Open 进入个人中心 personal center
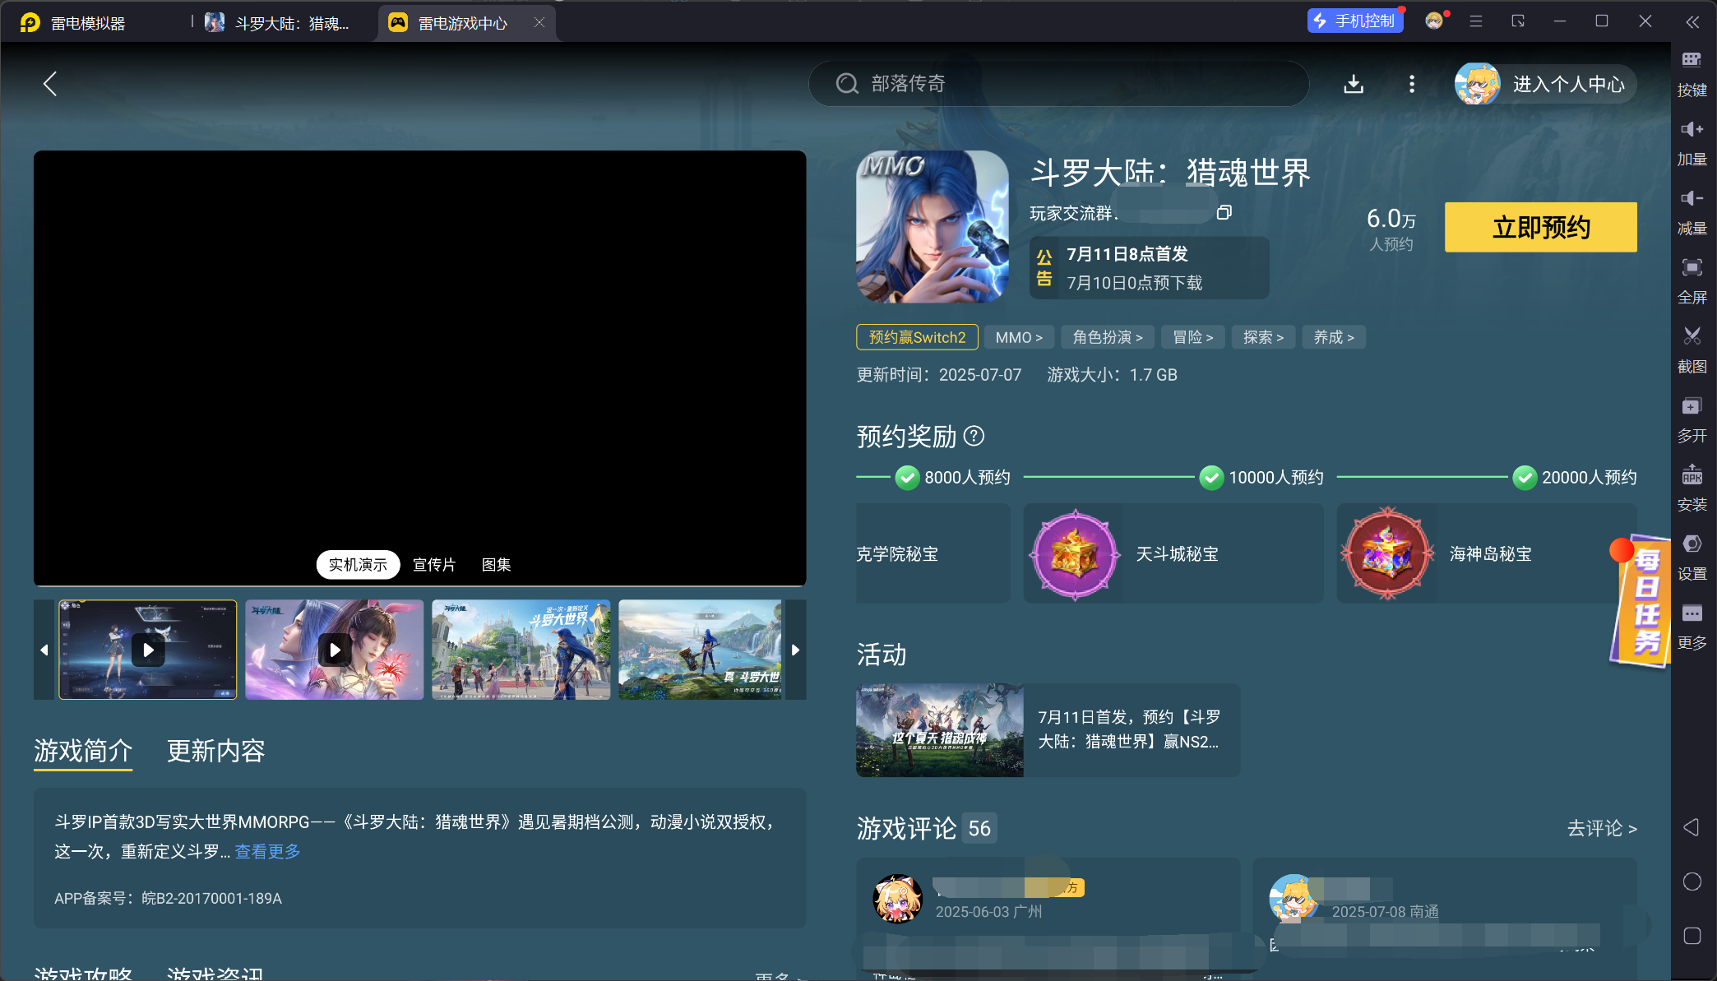Viewport: 1717px width, 981px height. pyautogui.click(x=1544, y=84)
